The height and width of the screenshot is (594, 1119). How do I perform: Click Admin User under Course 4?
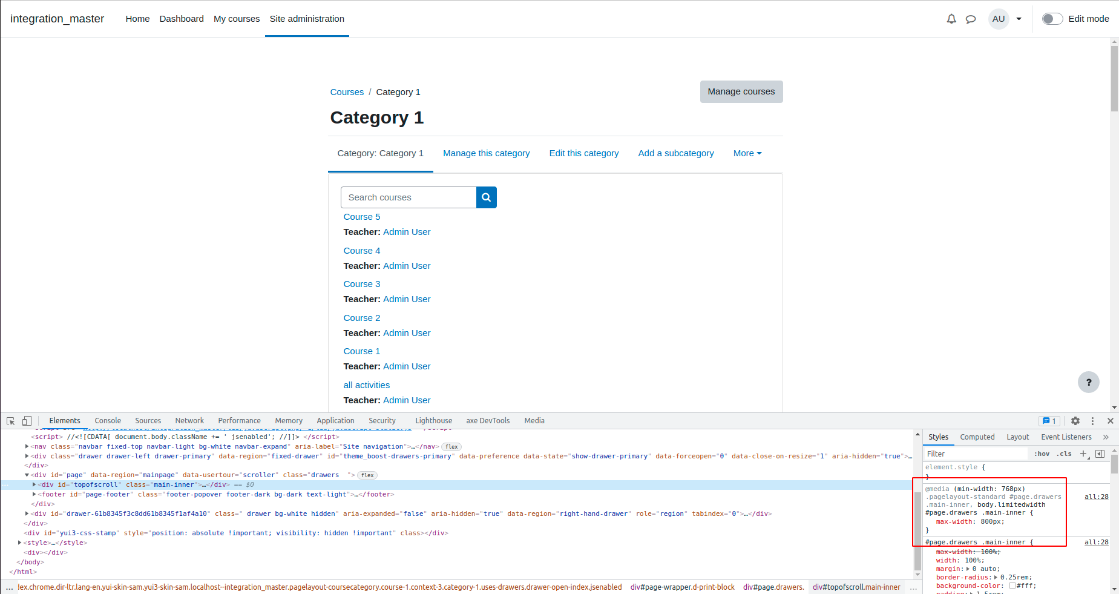(407, 266)
